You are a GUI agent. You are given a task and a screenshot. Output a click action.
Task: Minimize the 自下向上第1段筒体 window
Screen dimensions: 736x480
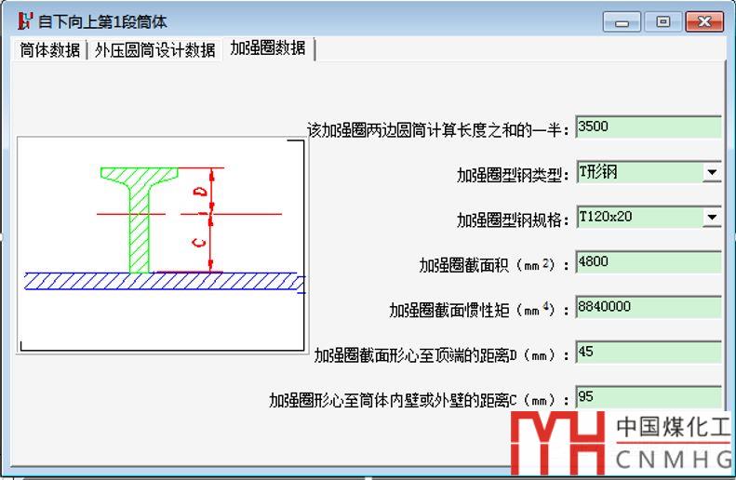click(622, 21)
